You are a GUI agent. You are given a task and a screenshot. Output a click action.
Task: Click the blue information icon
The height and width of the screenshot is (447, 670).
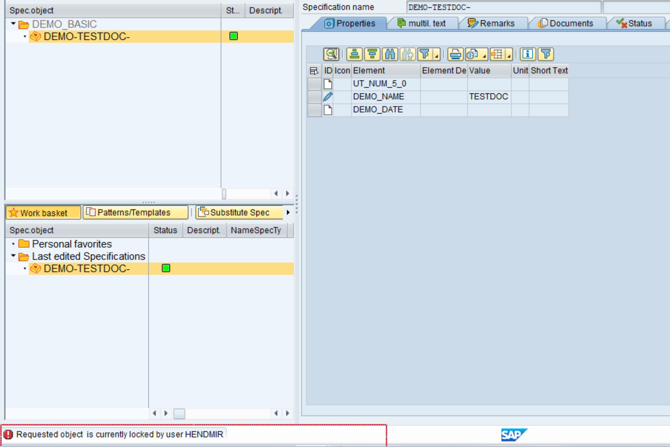pyautogui.click(x=527, y=54)
